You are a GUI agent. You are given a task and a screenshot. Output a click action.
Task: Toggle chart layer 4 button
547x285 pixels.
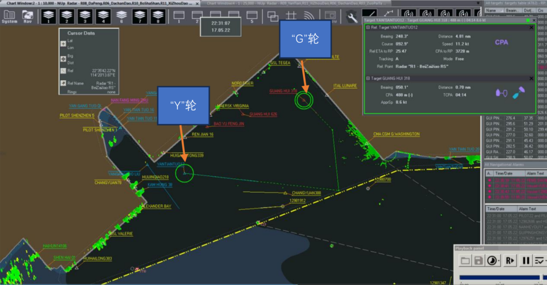103,16
